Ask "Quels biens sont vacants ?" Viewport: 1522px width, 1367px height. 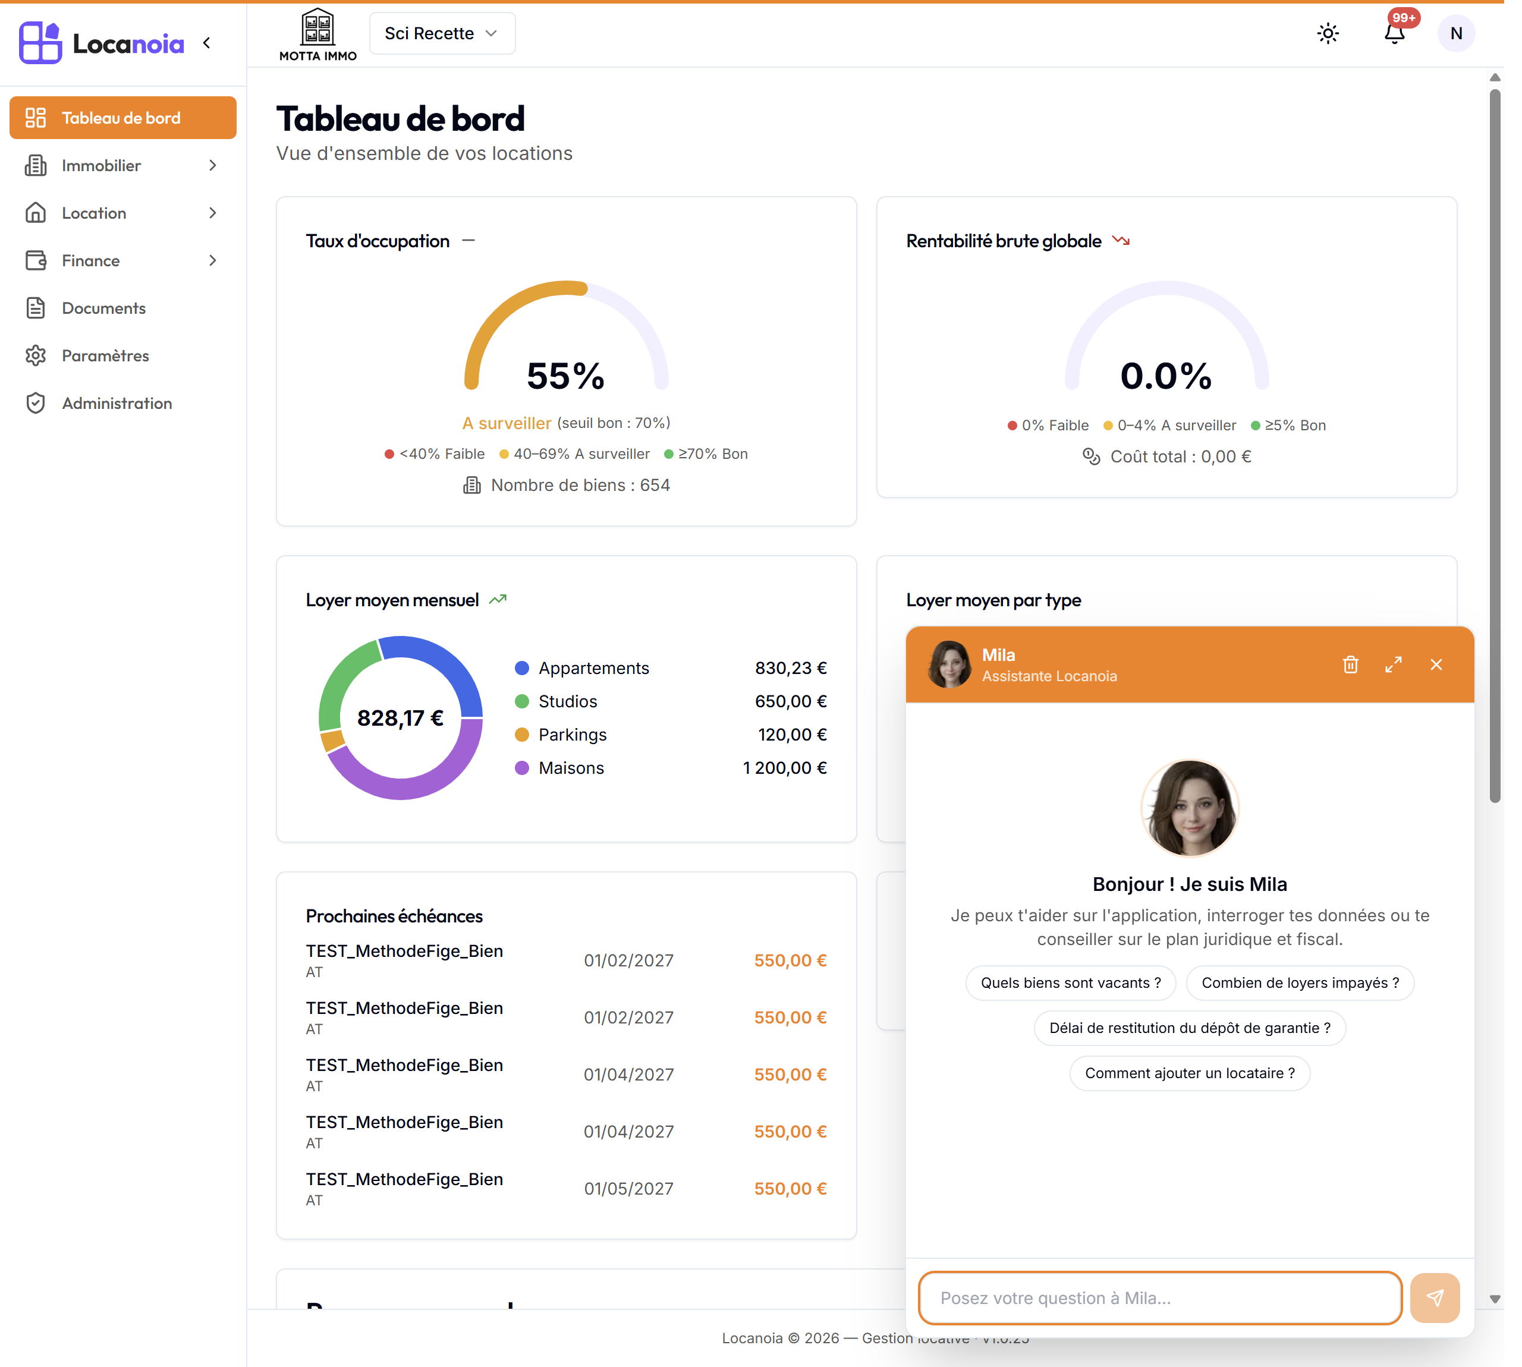(1071, 983)
